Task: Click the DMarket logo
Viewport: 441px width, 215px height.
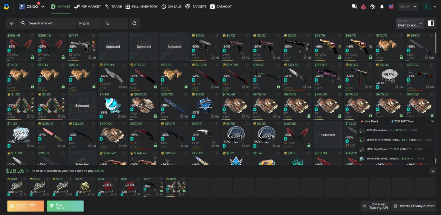Action: (6, 7)
